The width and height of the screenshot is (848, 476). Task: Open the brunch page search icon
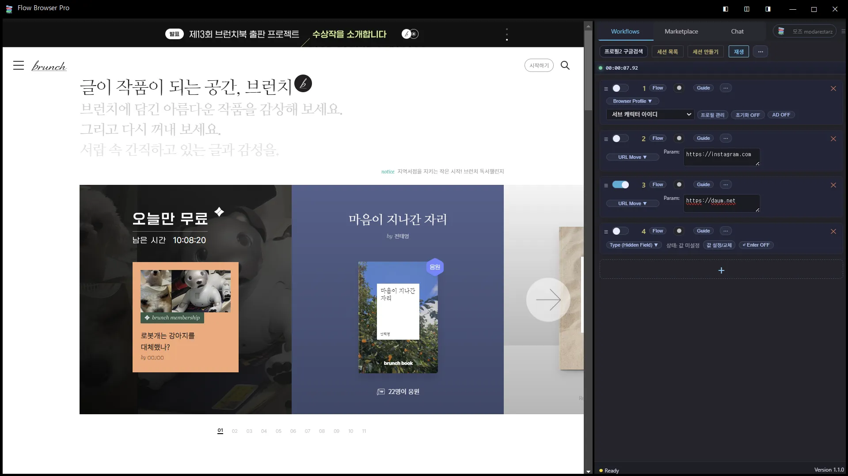(566, 65)
